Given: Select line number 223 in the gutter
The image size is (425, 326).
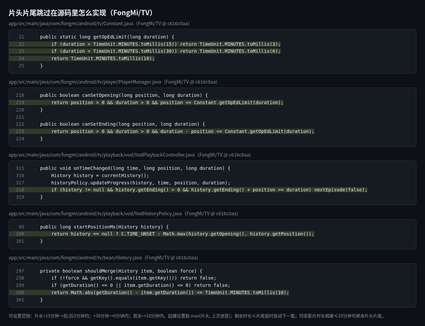Looking at the screenshot, I should [x=20, y=131].
